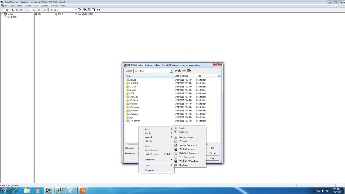Switch to large icons view in toolbar
Screen dimensions: 345x194
tap(26, 10)
